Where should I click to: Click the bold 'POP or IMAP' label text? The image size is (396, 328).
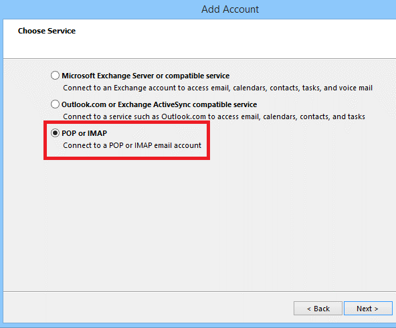(x=84, y=133)
